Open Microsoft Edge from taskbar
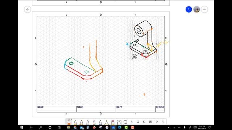 click(120, 127)
